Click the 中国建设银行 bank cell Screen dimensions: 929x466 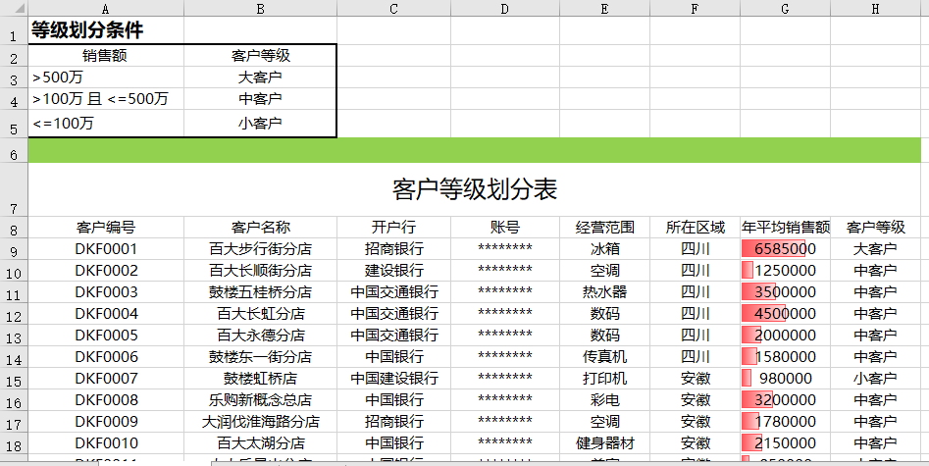[x=393, y=379]
